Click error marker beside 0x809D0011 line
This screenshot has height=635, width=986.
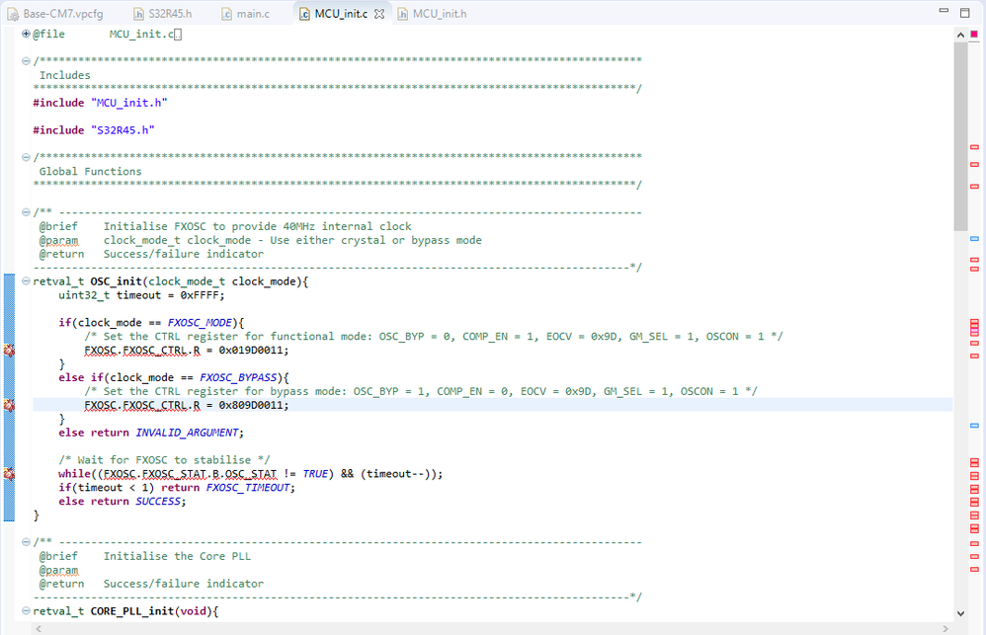[9, 405]
